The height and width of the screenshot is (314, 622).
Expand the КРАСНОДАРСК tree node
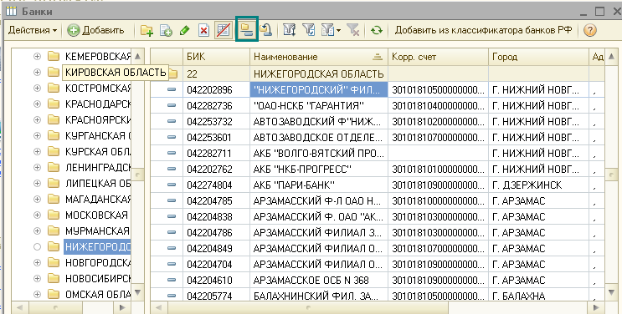[37, 104]
